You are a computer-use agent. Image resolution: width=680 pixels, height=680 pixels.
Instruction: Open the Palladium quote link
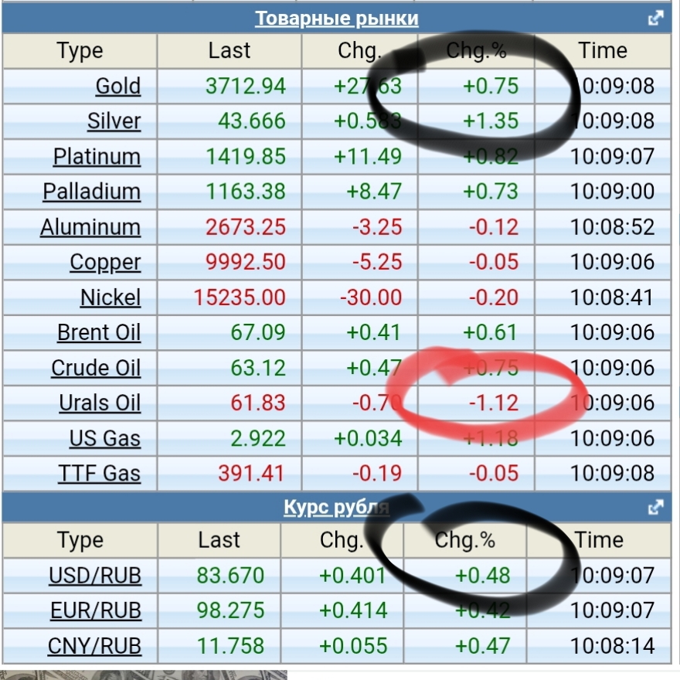point(91,192)
